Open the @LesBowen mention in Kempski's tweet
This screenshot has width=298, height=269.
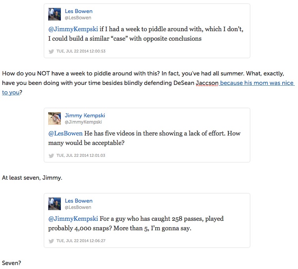(x=65, y=134)
